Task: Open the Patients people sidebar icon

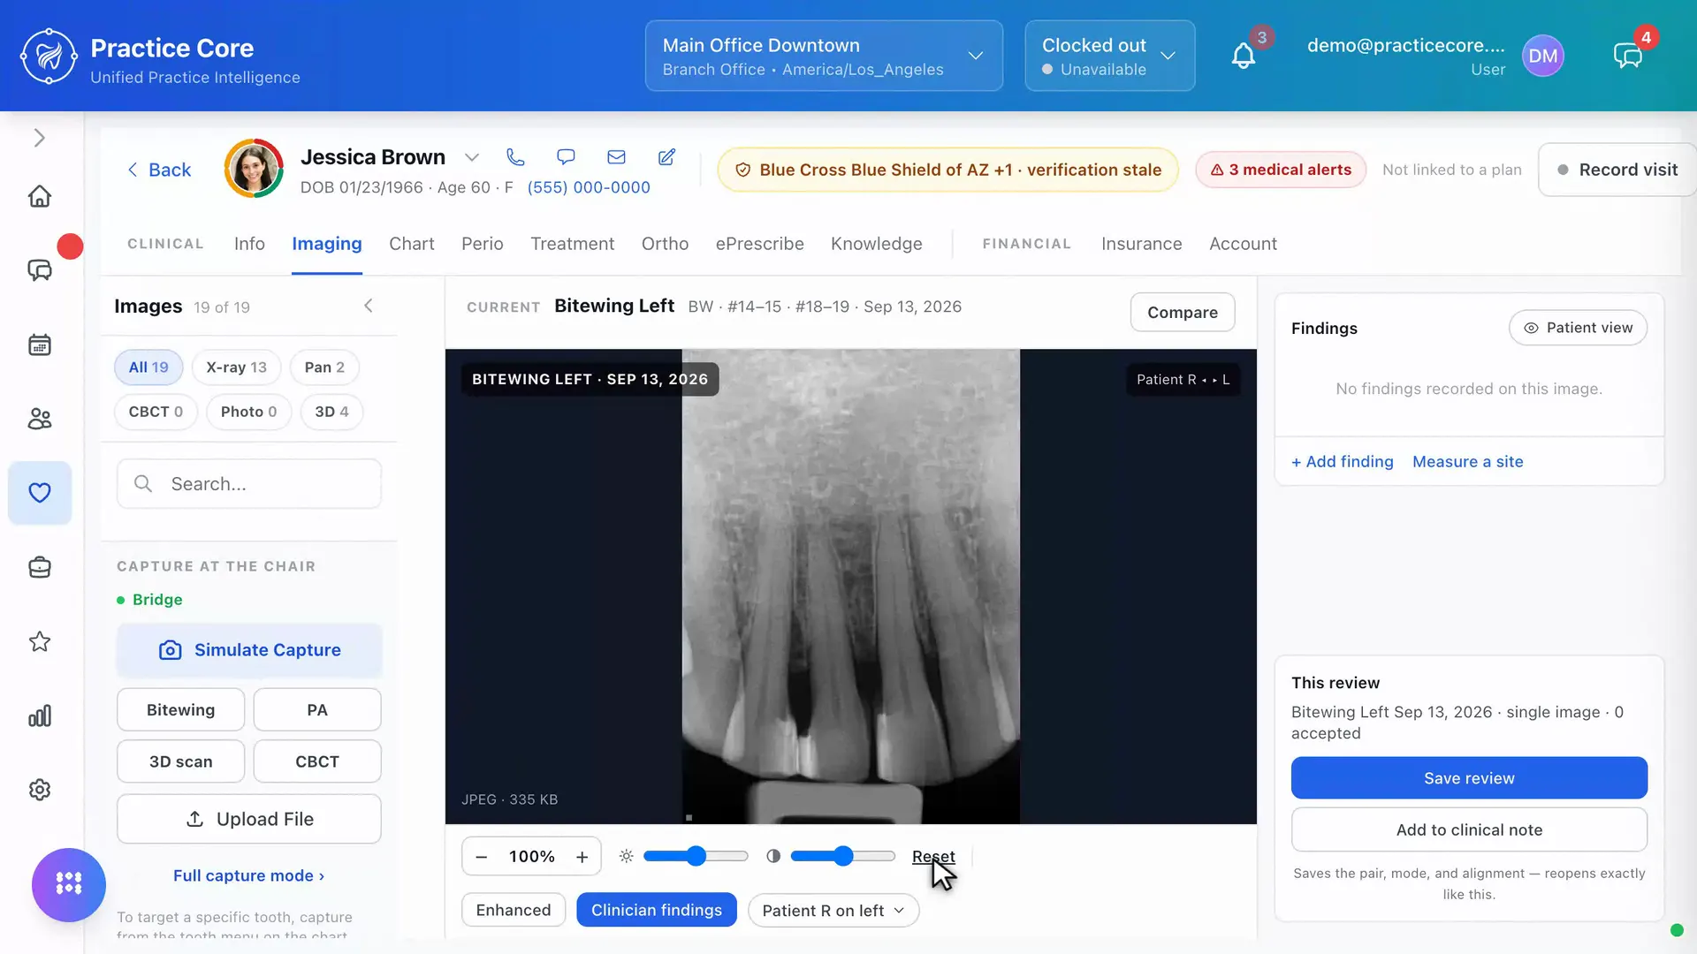Action: point(40,419)
